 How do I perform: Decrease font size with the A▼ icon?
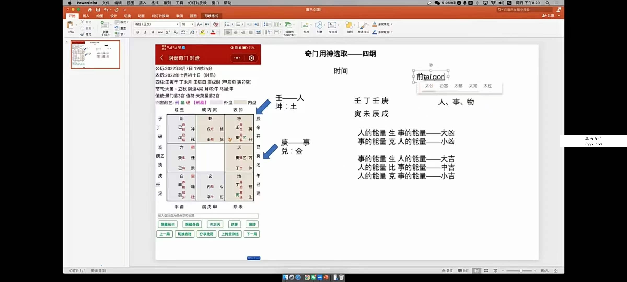pyautogui.click(x=207, y=24)
